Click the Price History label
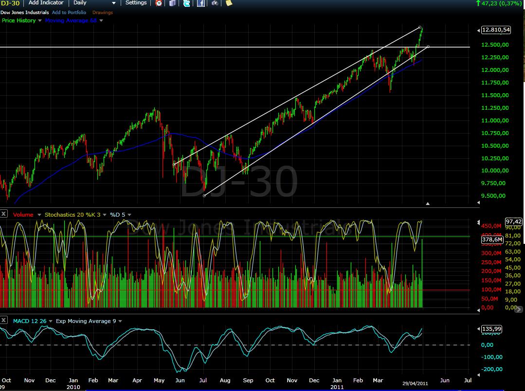 tap(19, 20)
